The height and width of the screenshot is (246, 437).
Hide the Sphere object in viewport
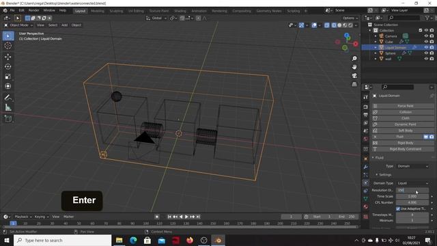pyautogui.click(x=426, y=53)
